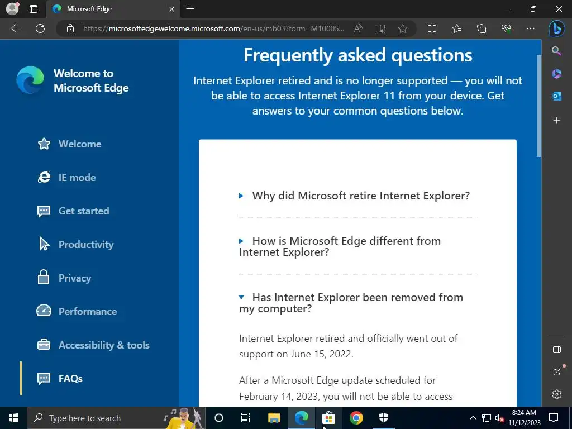Open network status tray icon
The height and width of the screenshot is (429, 572).
(x=487, y=418)
